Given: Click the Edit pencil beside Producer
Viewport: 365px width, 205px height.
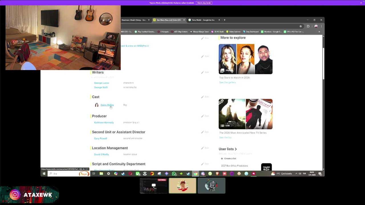Looking at the screenshot, I should click(x=204, y=116).
